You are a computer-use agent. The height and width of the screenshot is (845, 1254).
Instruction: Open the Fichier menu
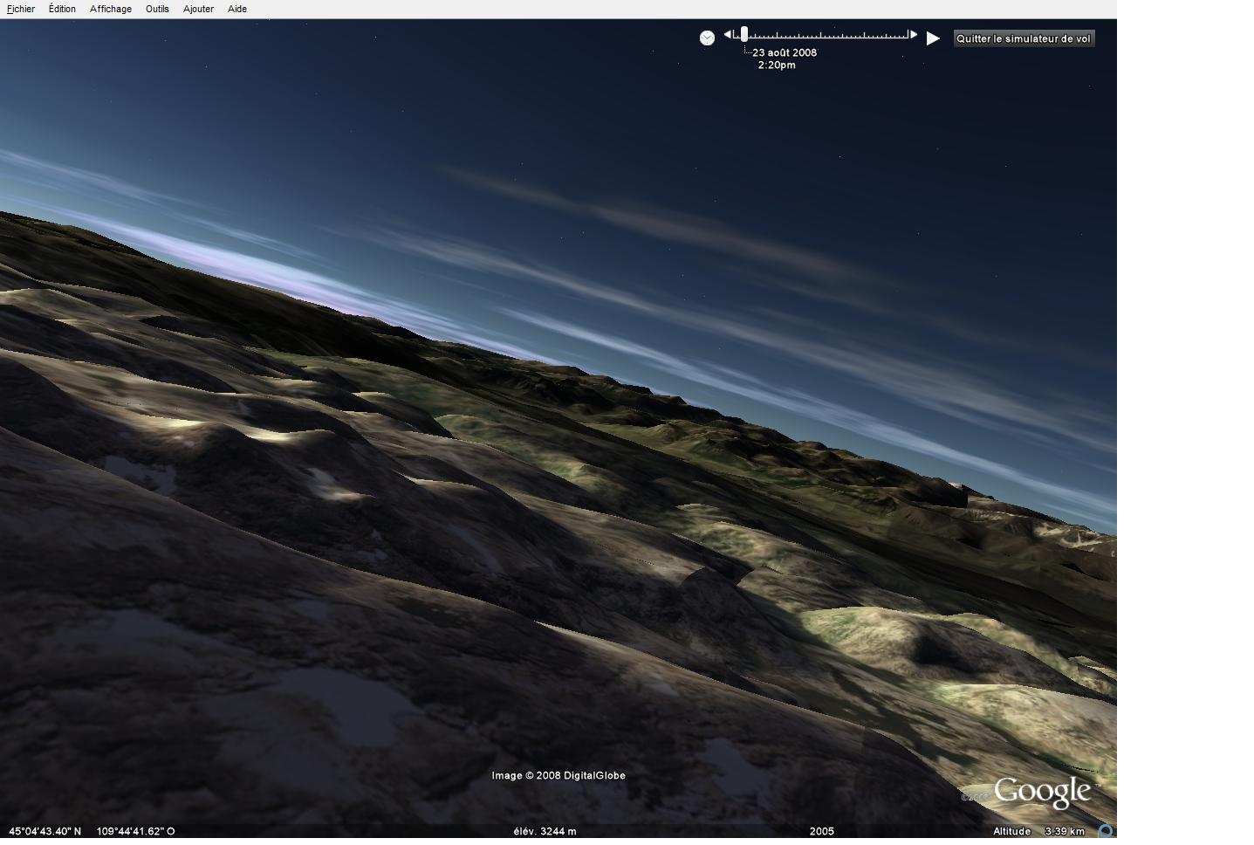21,9
